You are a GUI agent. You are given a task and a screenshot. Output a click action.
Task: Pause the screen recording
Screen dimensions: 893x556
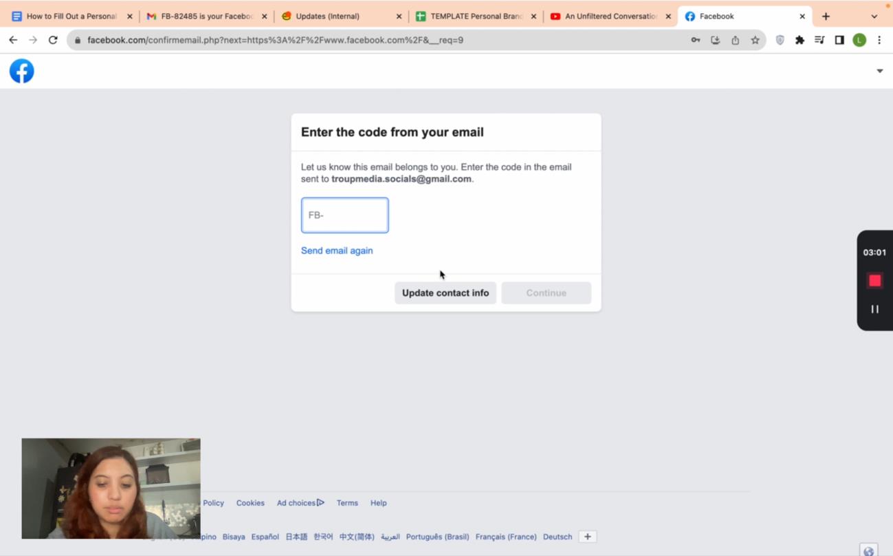click(x=874, y=310)
